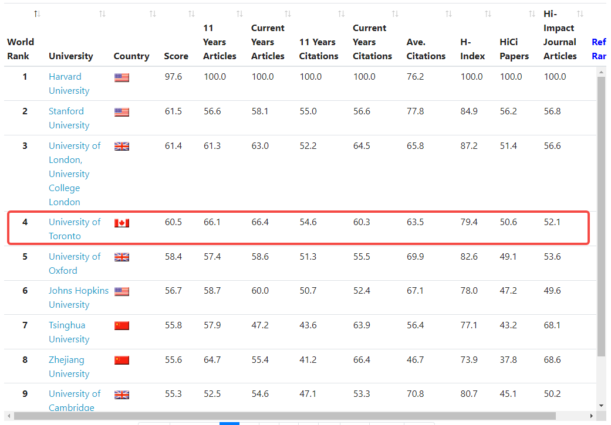Viewport: 611px width, 425px height.
Task: Sort by Hi-Impact Journal Articles arrows icon
Action: [x=580, y=14]
